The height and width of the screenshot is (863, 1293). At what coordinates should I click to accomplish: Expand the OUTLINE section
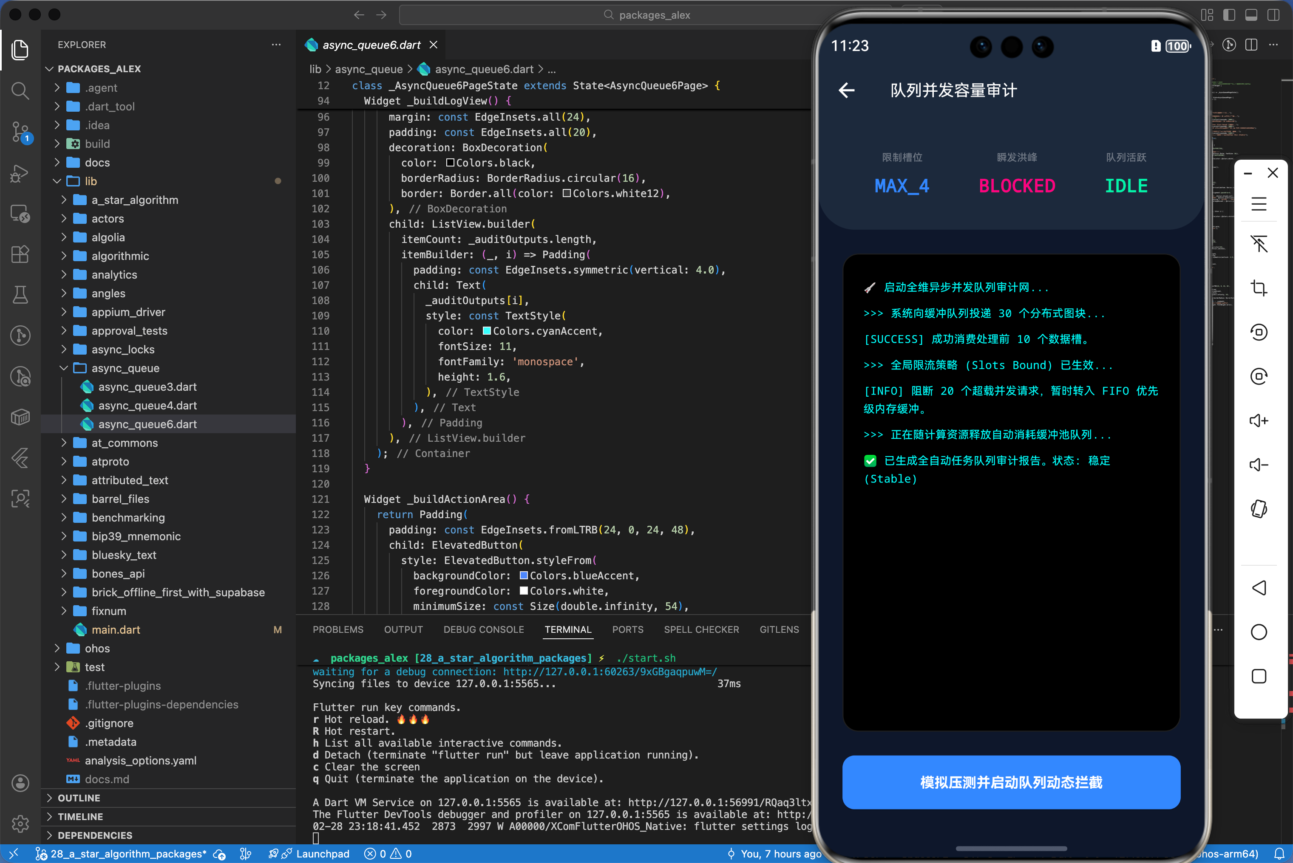point(79,798)
